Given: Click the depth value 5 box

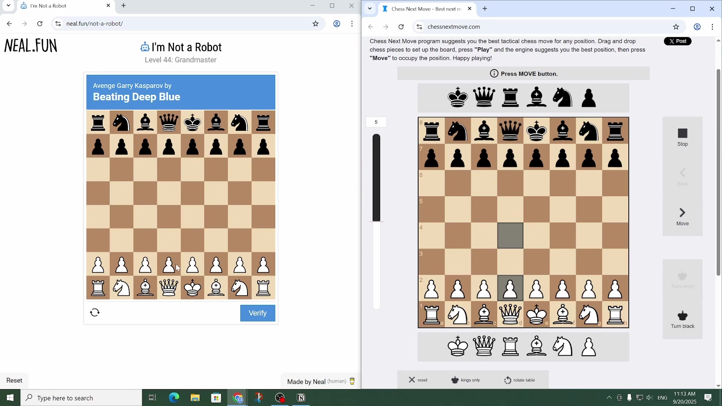Looking at the screenshot, I should [x=376, y=122].
